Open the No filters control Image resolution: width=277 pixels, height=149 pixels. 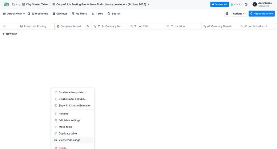(79, 14)
